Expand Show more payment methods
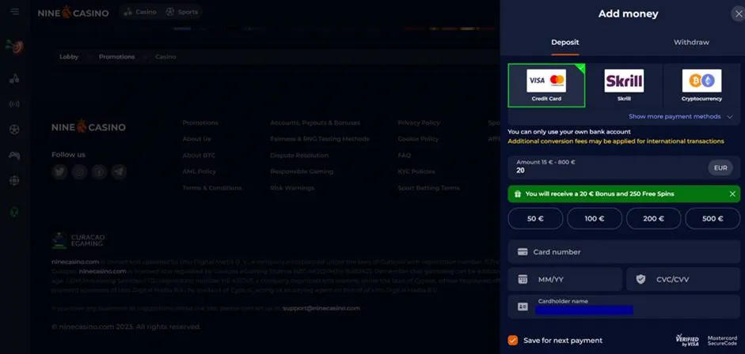 pyautogui.click(x=680, y=117)
